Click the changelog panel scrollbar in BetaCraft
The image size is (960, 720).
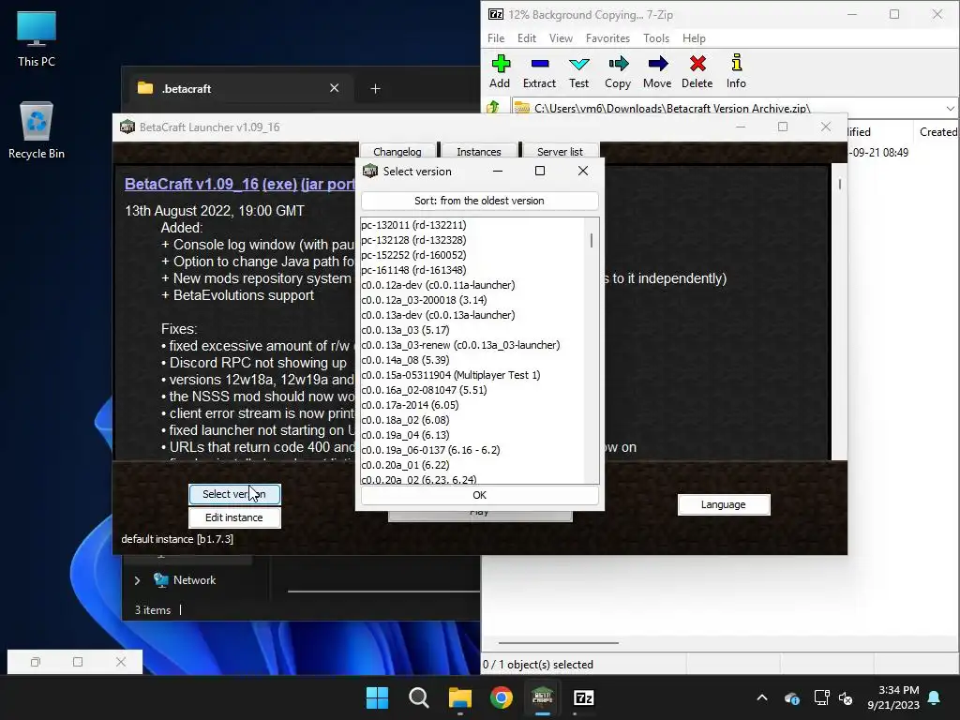(x=839, y=184)
